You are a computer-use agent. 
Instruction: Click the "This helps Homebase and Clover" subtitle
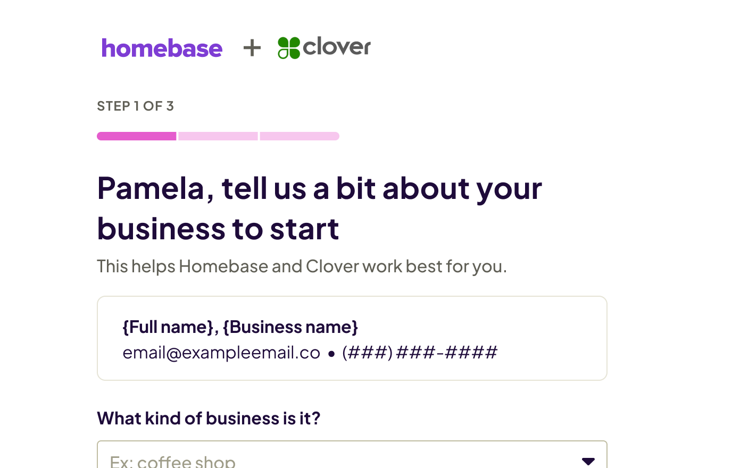302,266
